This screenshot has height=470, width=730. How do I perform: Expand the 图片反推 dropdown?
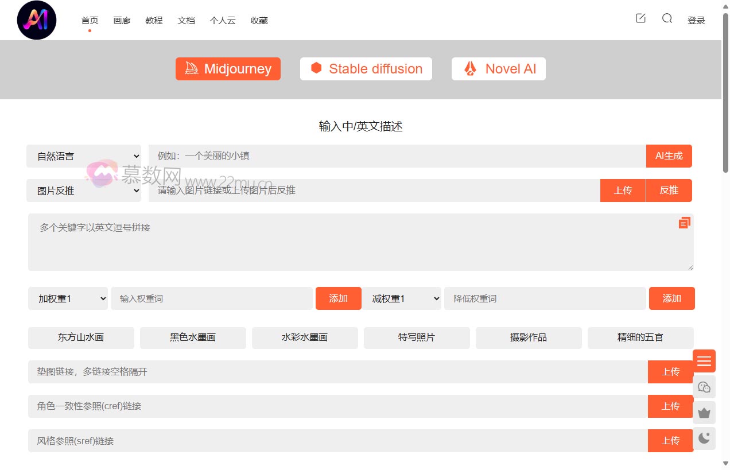[84, 191]
